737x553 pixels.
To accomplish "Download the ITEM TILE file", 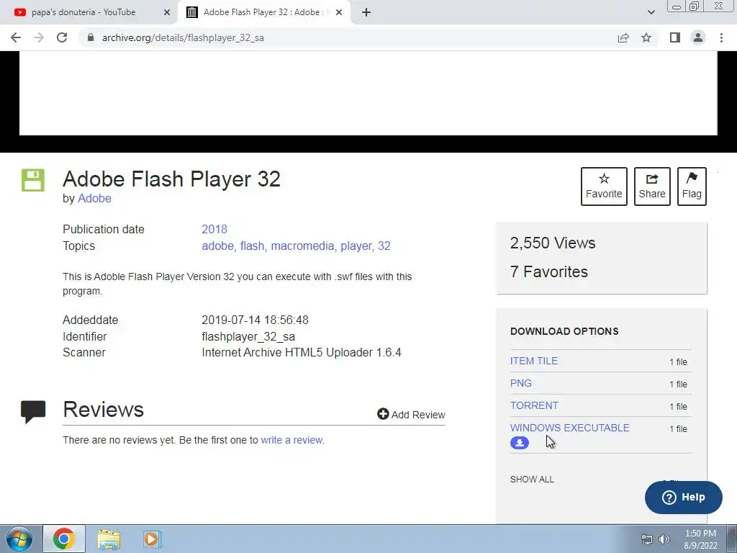I will 534,361.
